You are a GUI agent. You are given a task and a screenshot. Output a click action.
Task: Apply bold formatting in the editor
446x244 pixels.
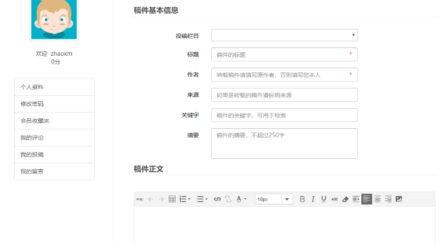coord(302,199)
